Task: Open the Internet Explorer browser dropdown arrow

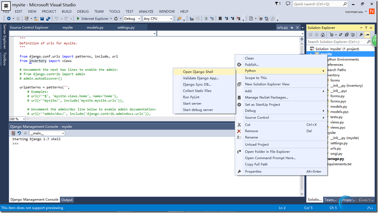Action: pyautogui.click(x=111, y=19)
